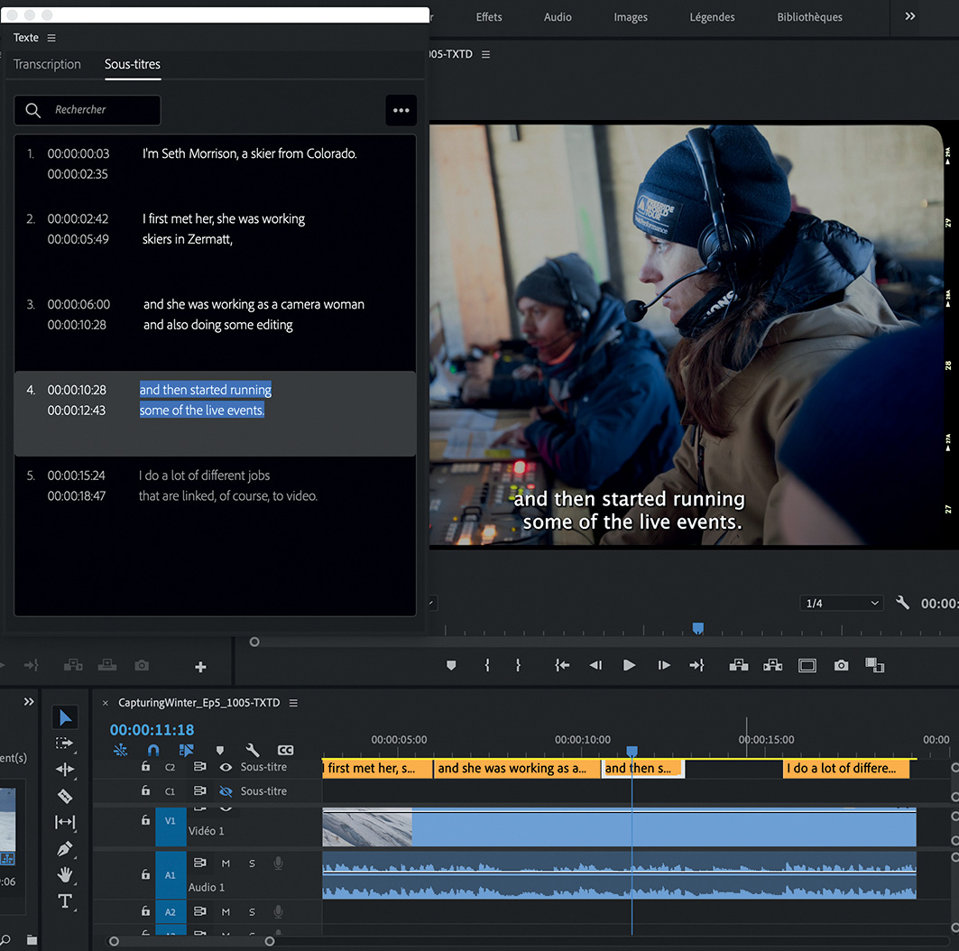
Task: Open the Texte panel menu
Action: click(x=51, y=38)
